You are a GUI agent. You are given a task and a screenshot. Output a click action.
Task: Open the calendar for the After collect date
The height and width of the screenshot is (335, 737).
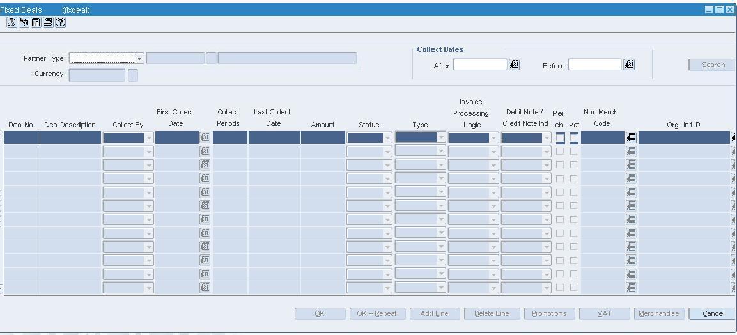[514, 65]
